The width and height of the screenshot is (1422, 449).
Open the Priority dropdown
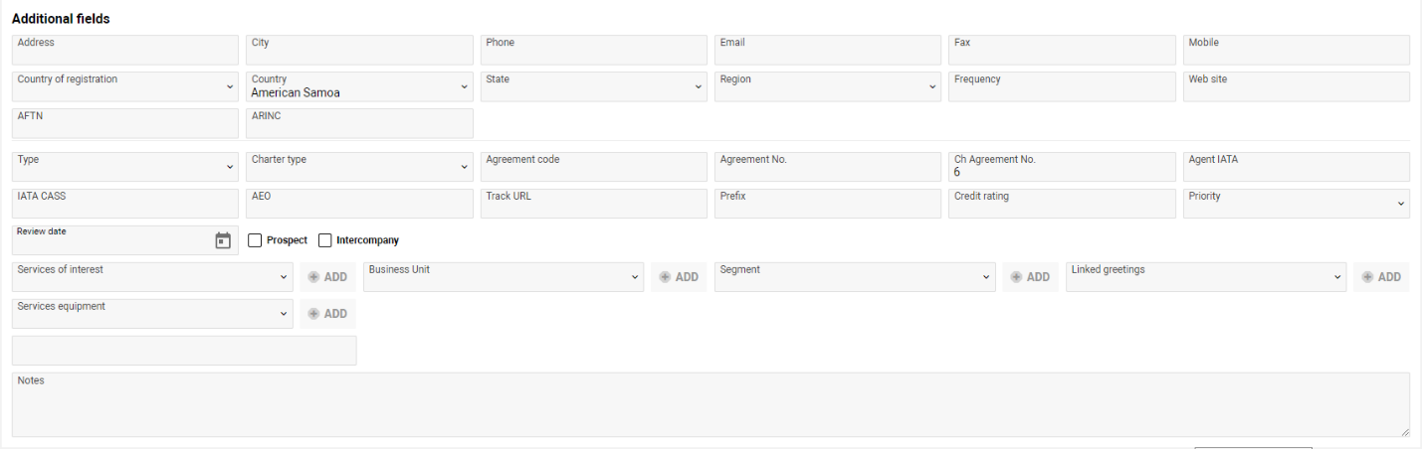click(x=1297, y=204)
